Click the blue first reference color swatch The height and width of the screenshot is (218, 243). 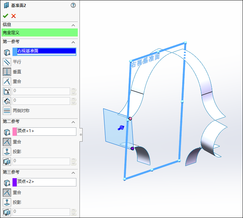(15, 52)
